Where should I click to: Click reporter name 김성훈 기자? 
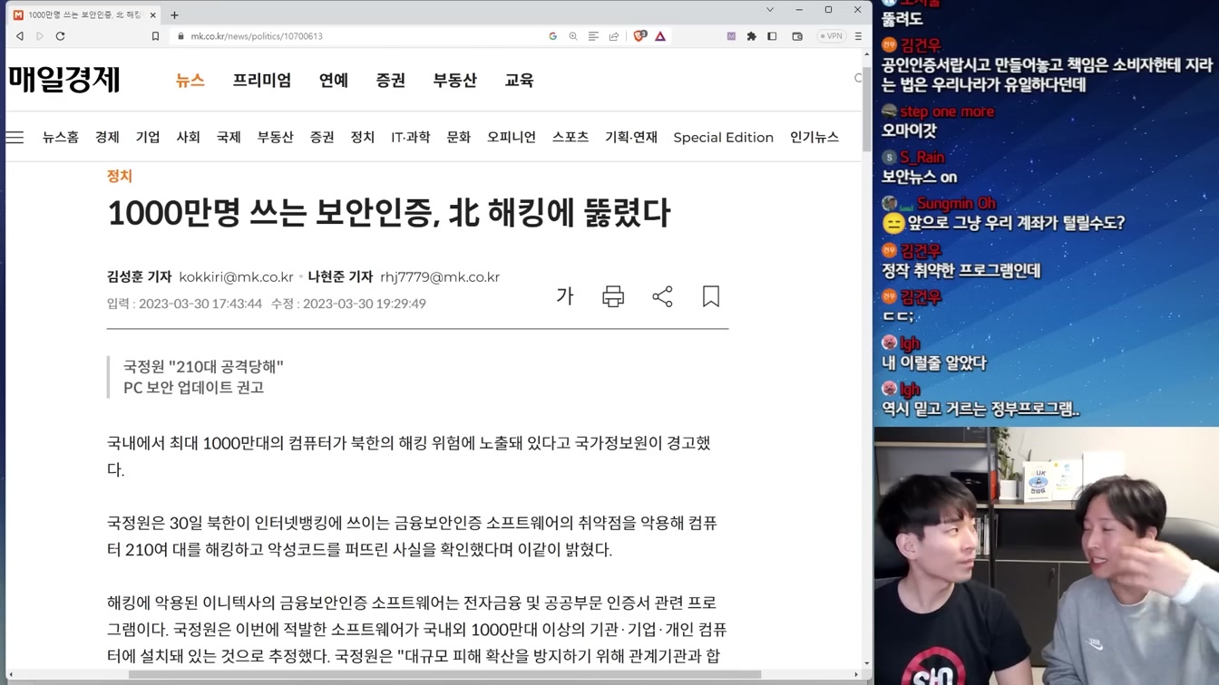pos(139,277)
